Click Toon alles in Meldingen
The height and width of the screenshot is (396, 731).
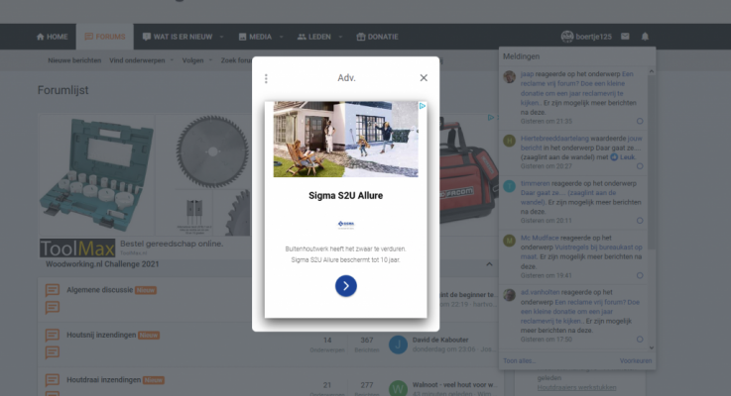[519, 360]
